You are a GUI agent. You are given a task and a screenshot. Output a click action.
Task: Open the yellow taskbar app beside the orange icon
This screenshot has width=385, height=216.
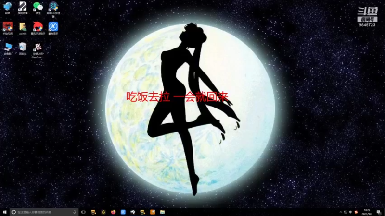pyautogui.click(x=142, y=212)
